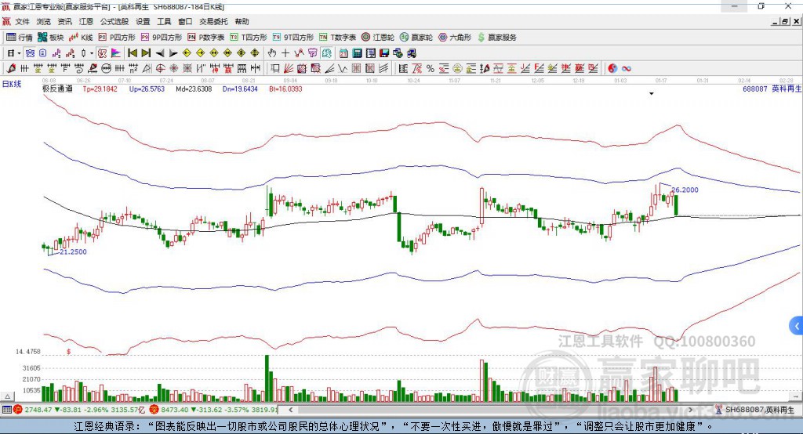803x434 pixels.
Task: Click the yin-yang icon in drawing toolbar
Action: [612, 68]
